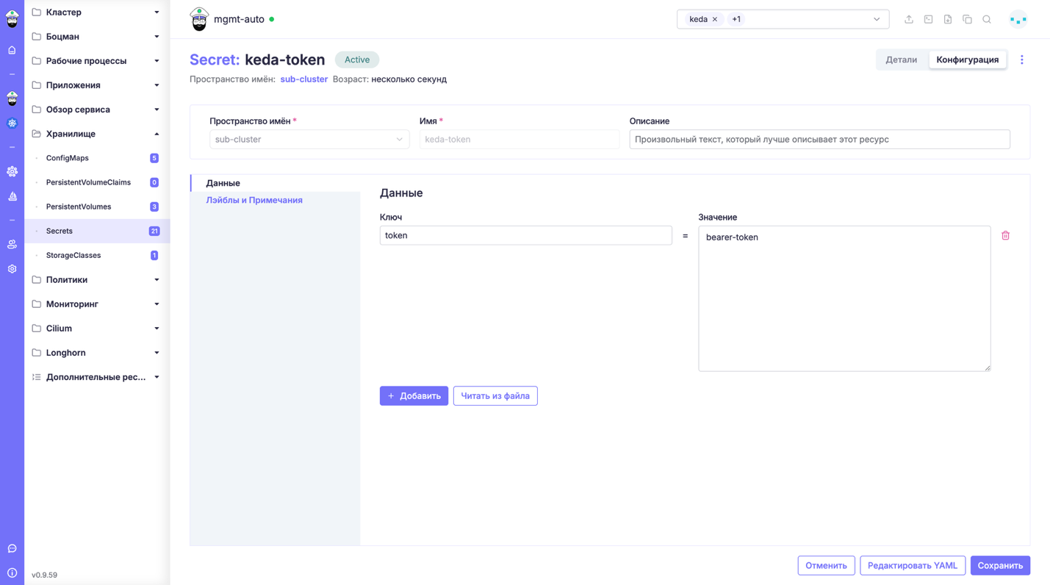The image size is (1050, 585).
Task: Click the resize handle of the Значение textarea
Action: (987, 367)
